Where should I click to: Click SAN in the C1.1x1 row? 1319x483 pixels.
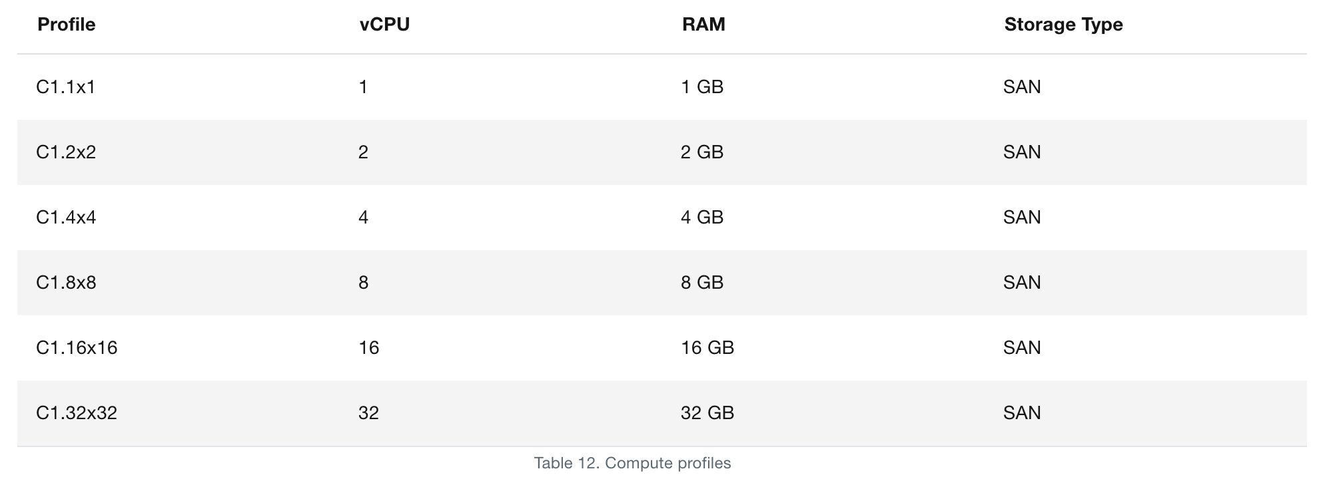1022,87
